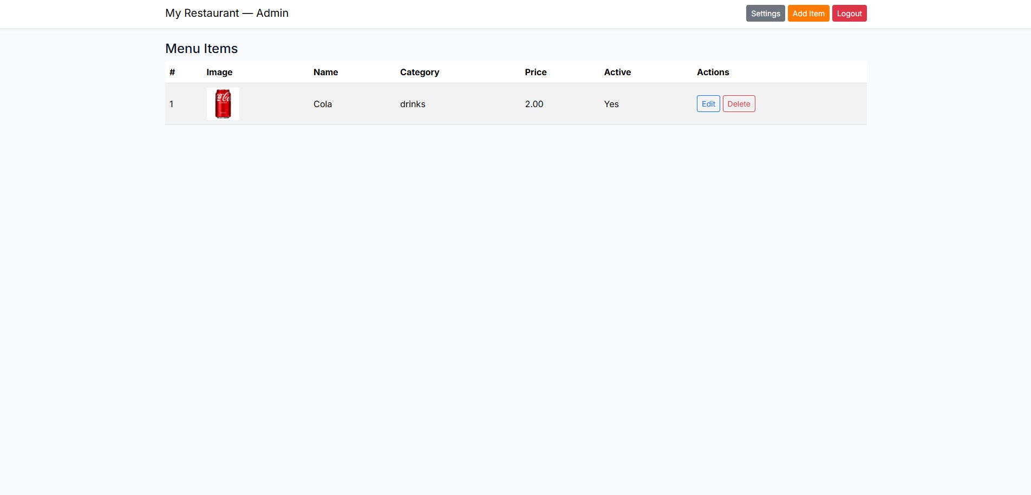Image resolution: width=1031 pixels, height=495 pixels.
Task: Delete the Cola menu item
Action: pyautogui.click(x=739, y=104)
